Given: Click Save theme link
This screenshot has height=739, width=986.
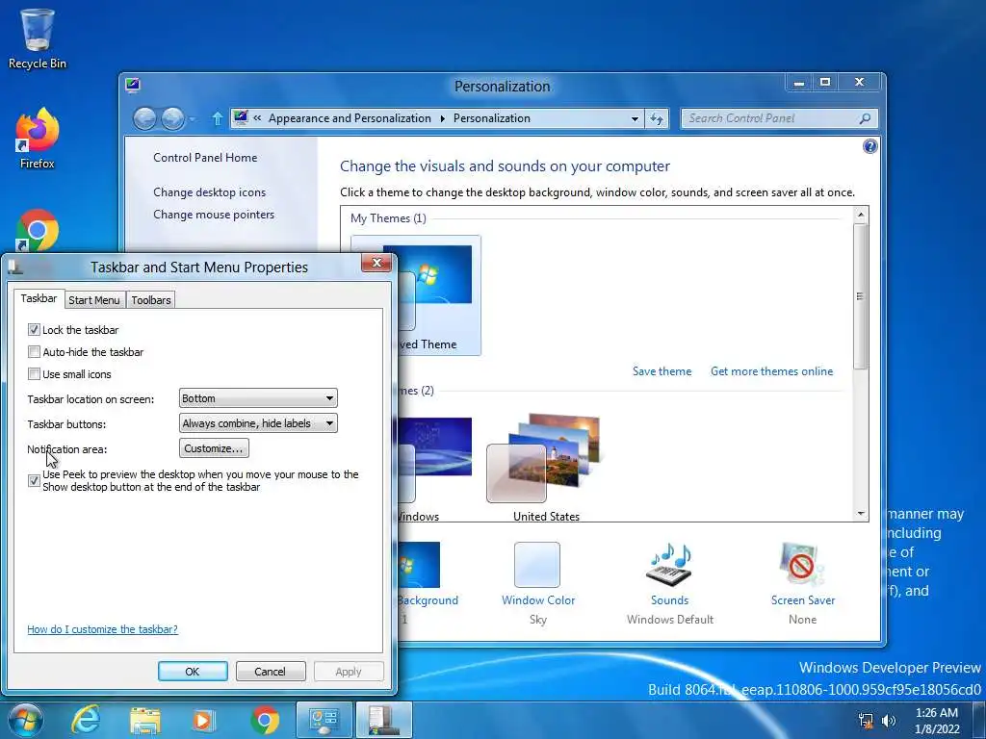Looking at the screenshot, I should 662,370.
